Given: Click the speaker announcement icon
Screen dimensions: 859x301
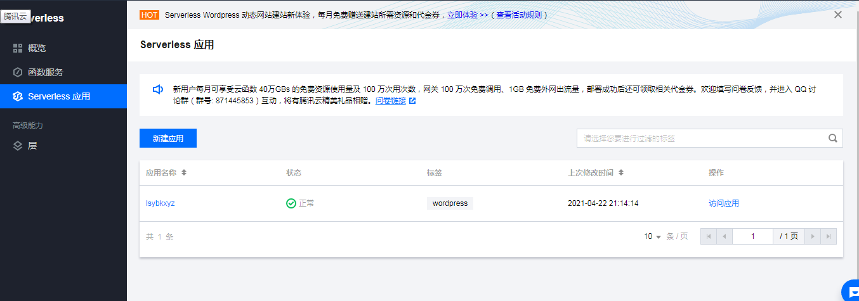Looking at the screenshot, I should (159, 89).
